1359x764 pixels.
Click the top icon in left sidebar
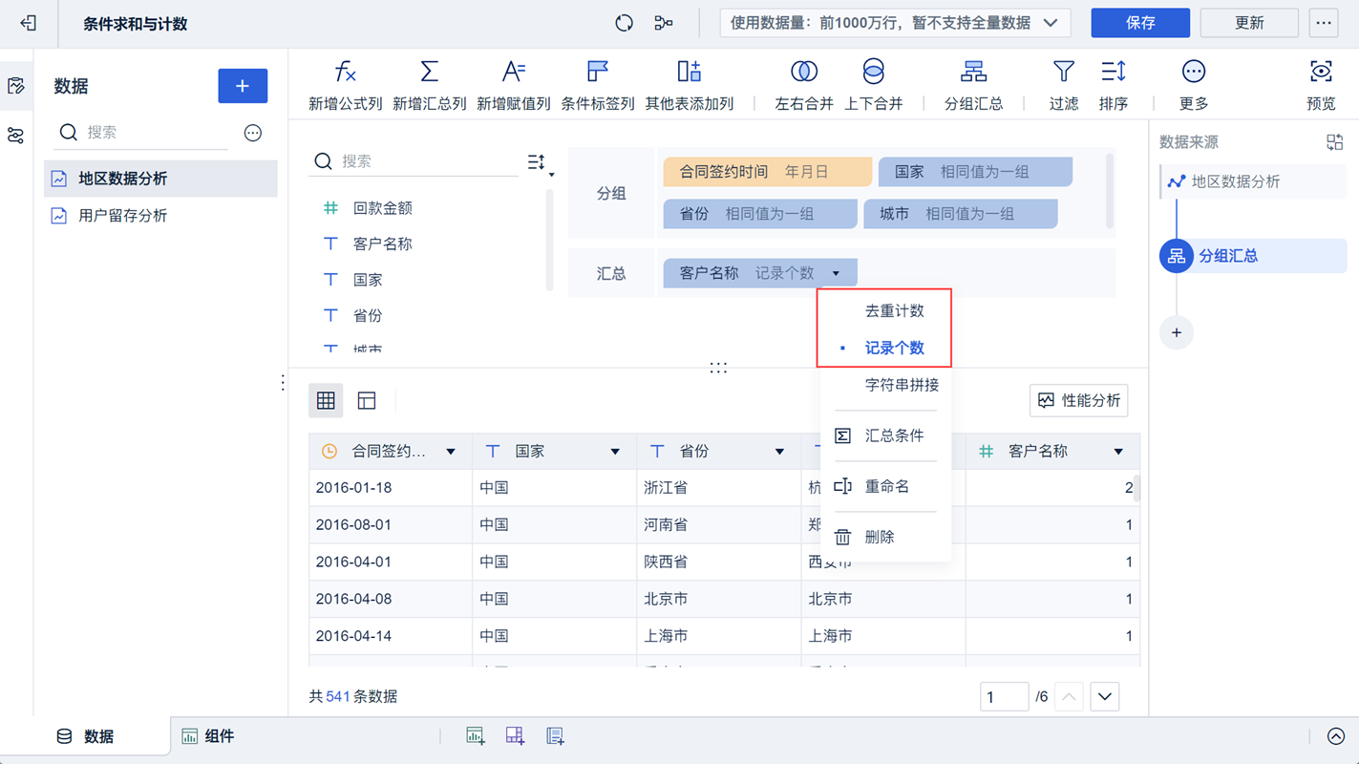click(x=16, y=86)
